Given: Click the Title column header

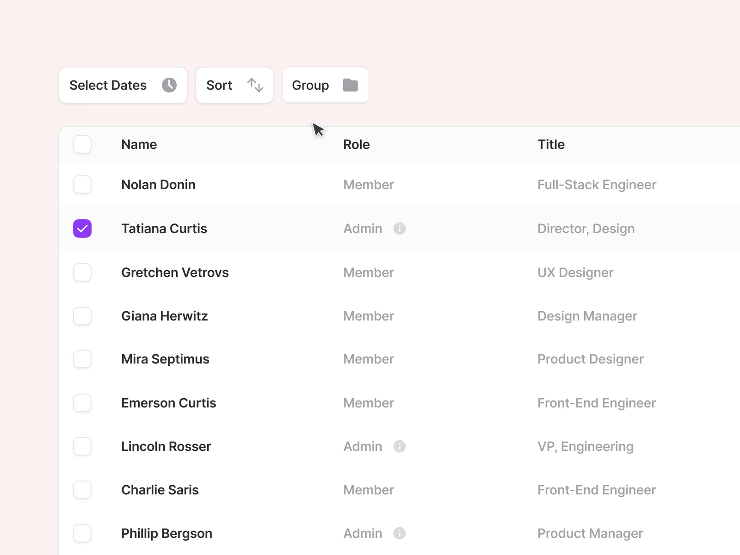Looking at the screenshot, I should coord(551,144).
